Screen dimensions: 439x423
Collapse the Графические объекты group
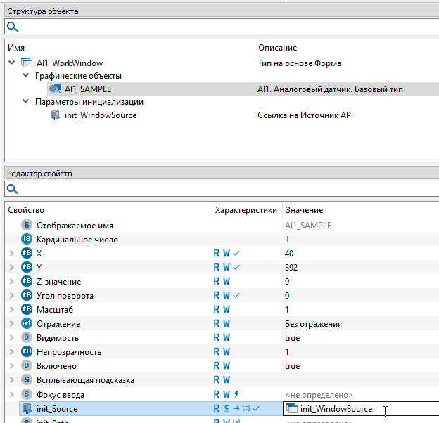25,76
